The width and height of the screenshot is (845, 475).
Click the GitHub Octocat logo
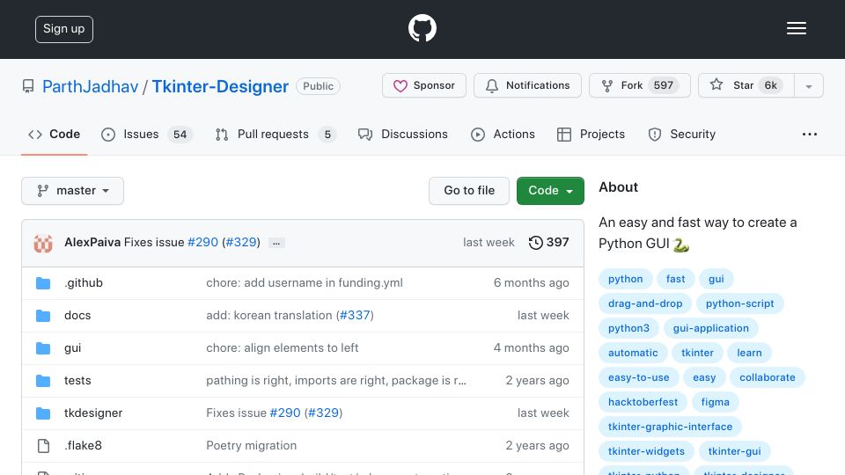coord(422,28)
